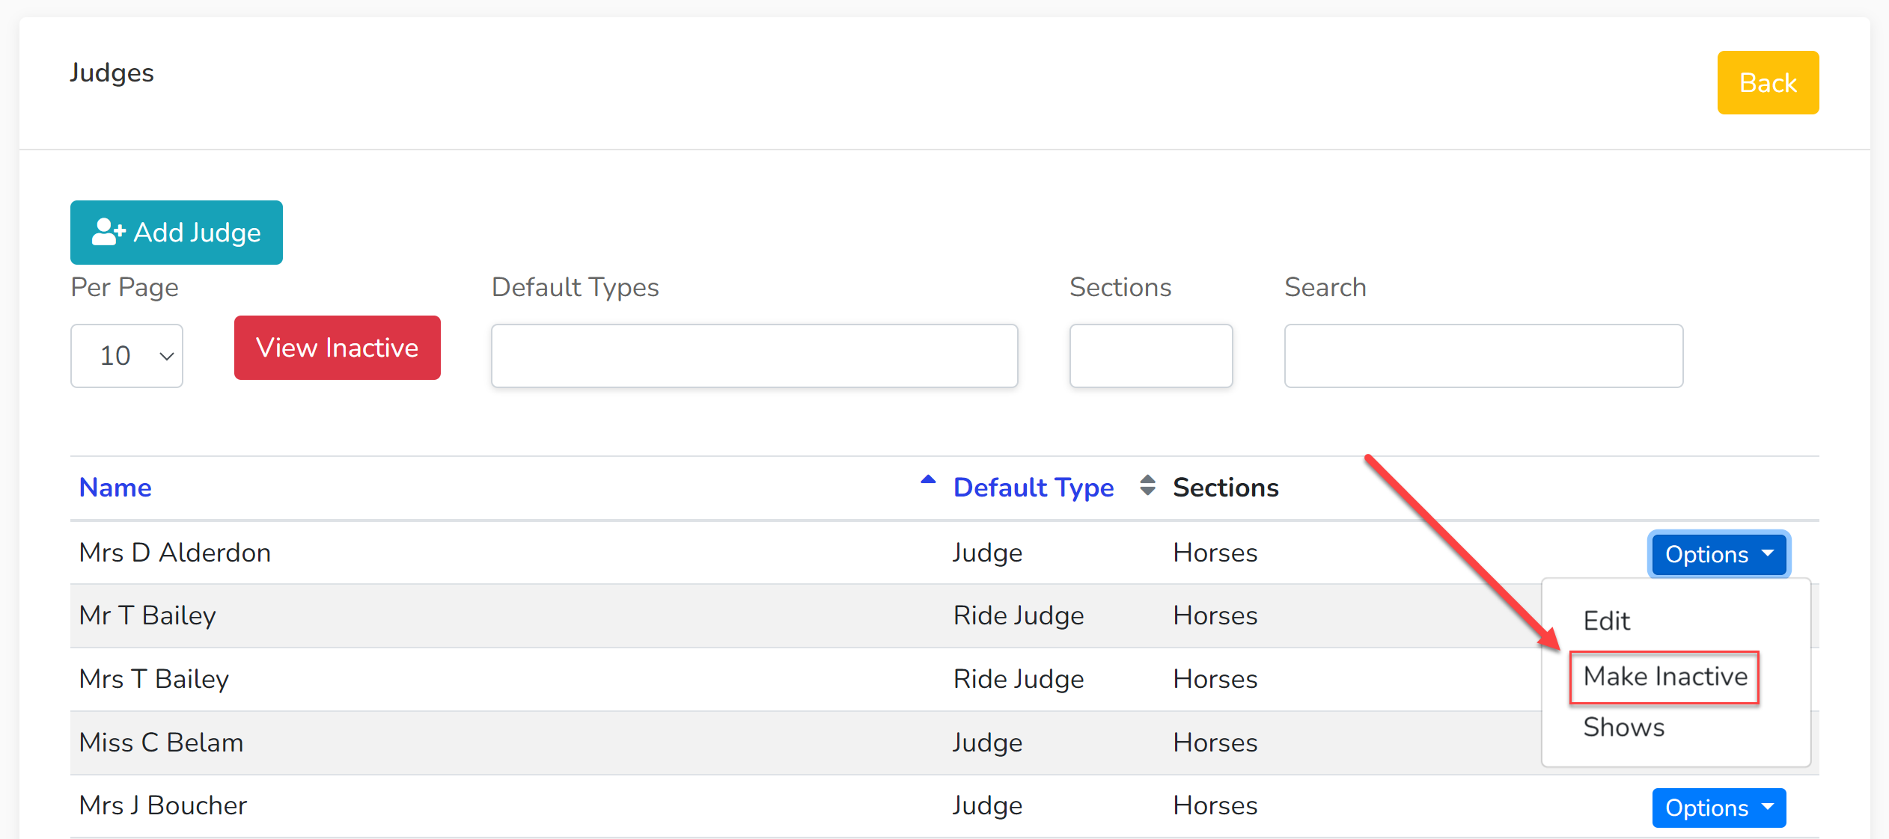
Task: Click the Add Judge button
Action: (176, 233)
